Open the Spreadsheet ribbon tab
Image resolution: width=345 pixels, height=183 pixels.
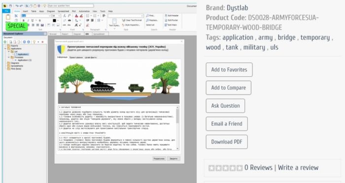coord(64,11)
